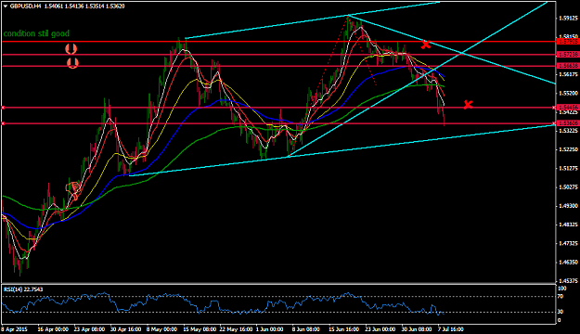Click the RSI scale value 100
The width and height of the screenshot is (580, 334).
[561, 289]
